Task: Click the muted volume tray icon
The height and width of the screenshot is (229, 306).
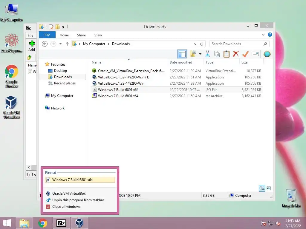Action: click(x=278, y=223)
